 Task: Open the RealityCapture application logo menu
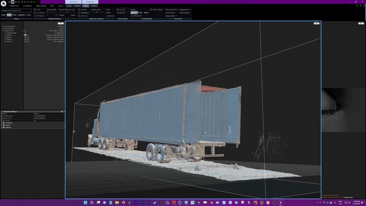3,3
